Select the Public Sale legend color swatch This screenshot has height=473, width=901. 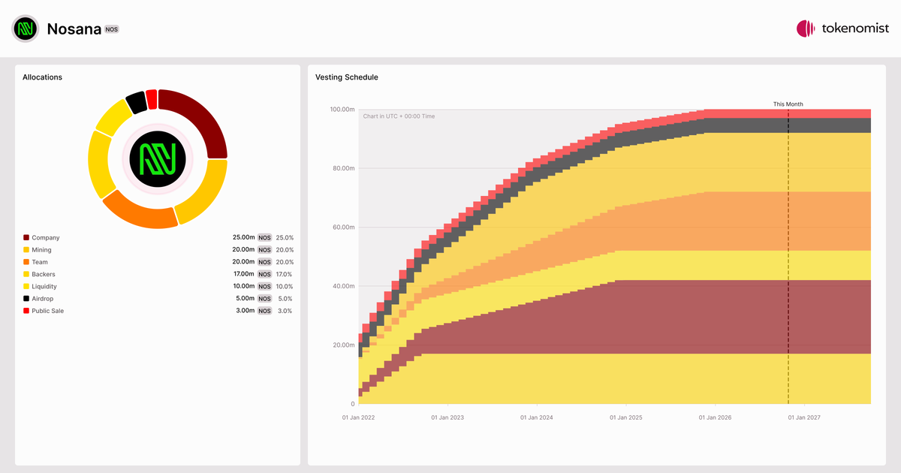tap(26, 311)
